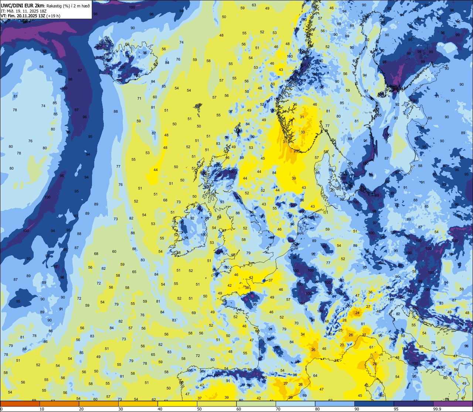The height and width of the screenshot is (412, 473).
Task: Click the 'UWC/DINI EUR 2km' model title
Action: coord(23,5)
